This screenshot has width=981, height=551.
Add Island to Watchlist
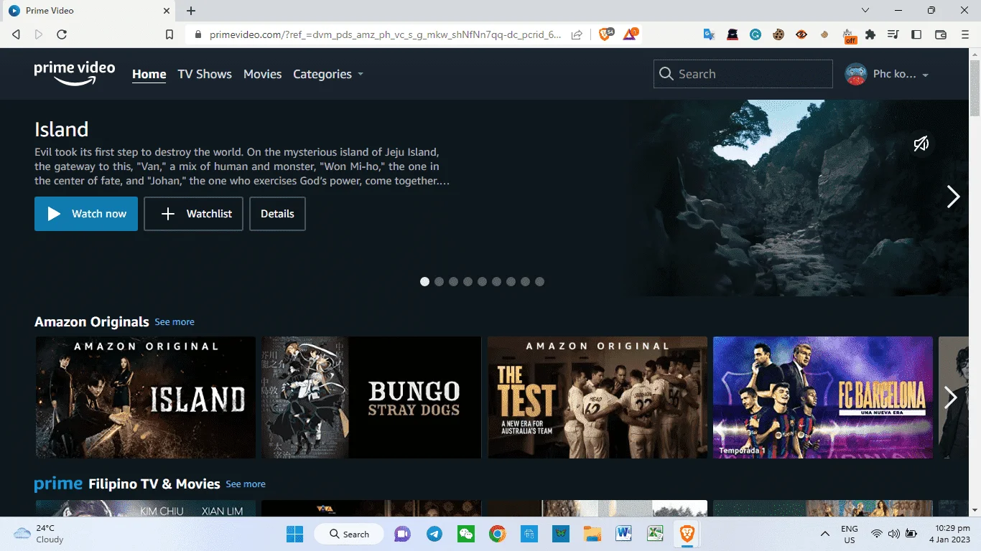(193, 214)
